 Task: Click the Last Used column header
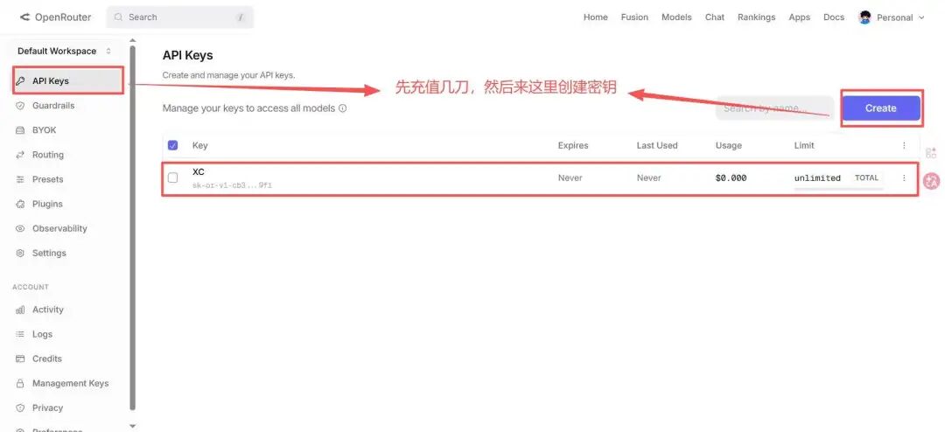(657, 145)
